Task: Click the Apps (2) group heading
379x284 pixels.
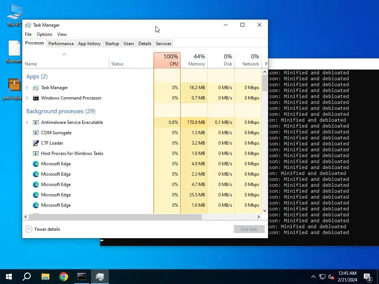Action: [37, 77]
